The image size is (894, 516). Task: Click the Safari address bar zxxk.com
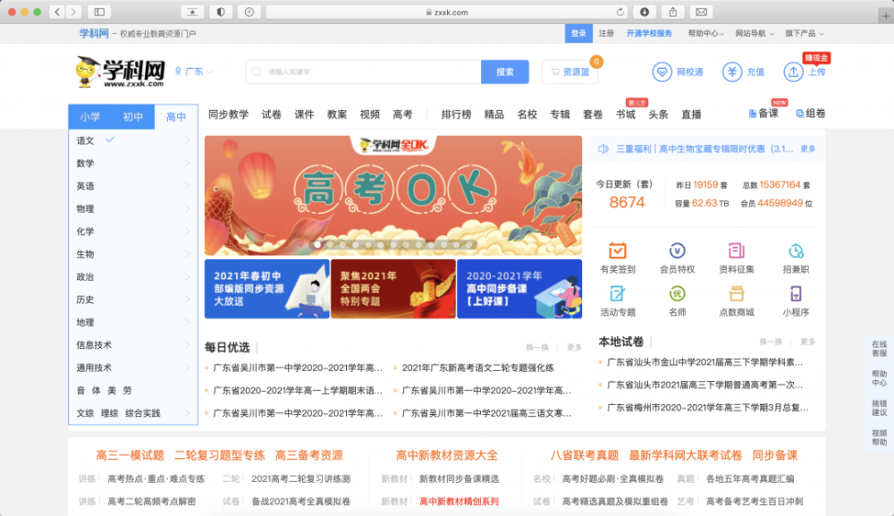pos(446,12)
